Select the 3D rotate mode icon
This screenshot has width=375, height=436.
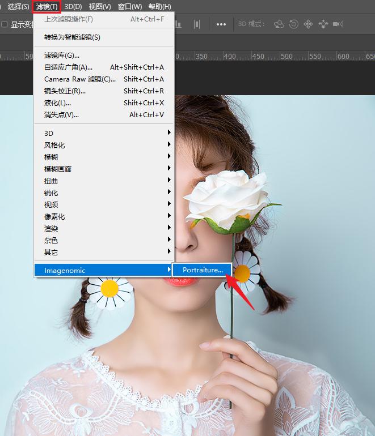(x=279, y=24)
